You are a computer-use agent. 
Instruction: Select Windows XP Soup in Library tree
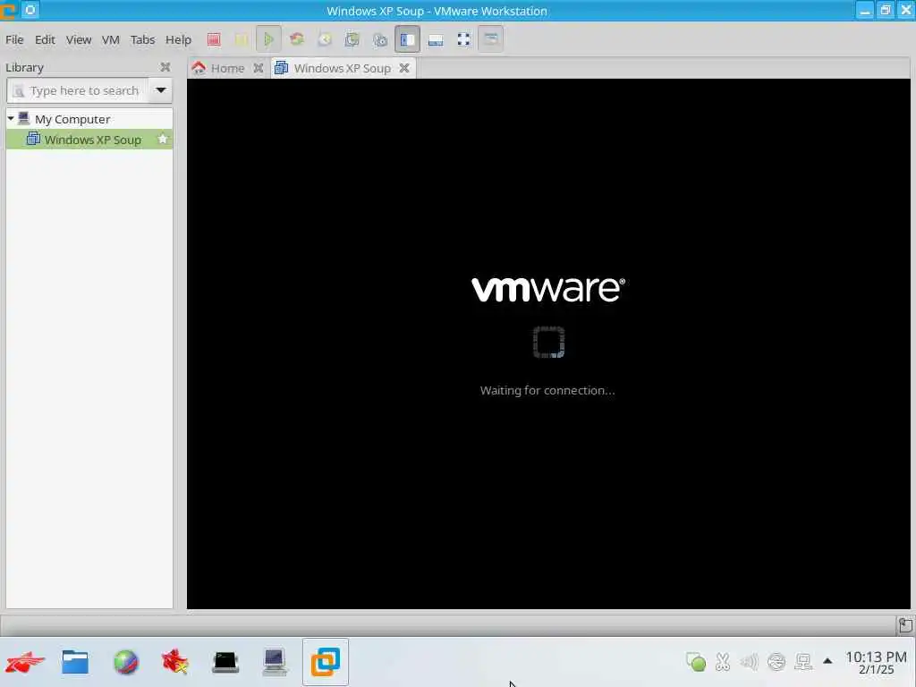coord(89,140)
